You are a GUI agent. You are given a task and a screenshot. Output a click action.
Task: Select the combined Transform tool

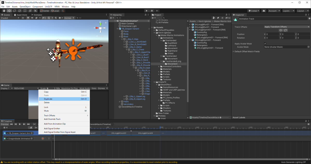(x=30, y=11)
